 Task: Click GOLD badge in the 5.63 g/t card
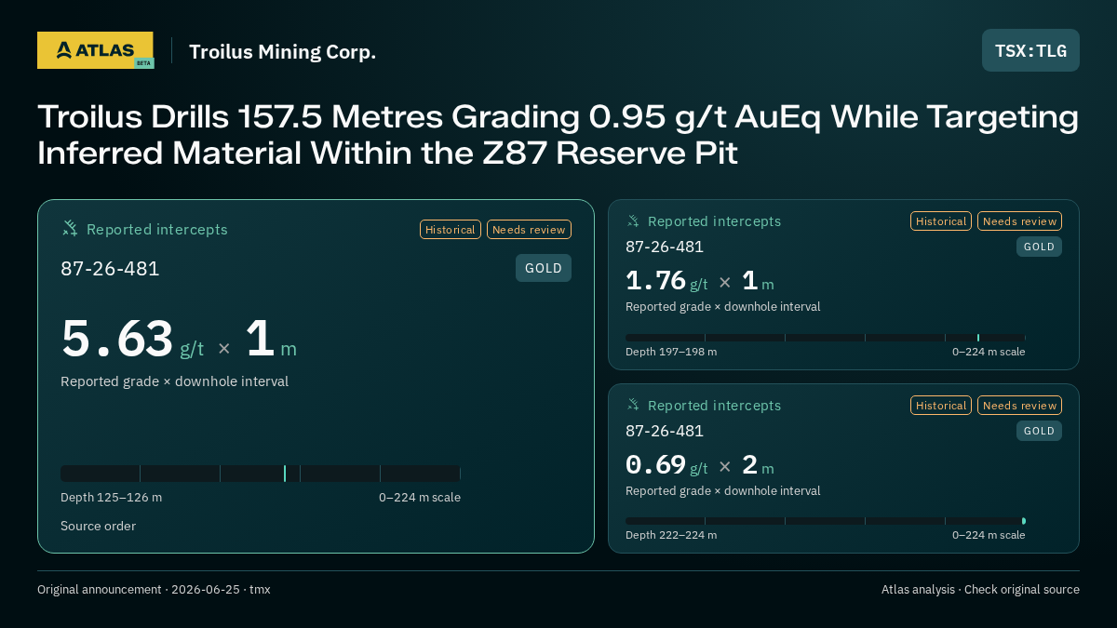[544, 268]
